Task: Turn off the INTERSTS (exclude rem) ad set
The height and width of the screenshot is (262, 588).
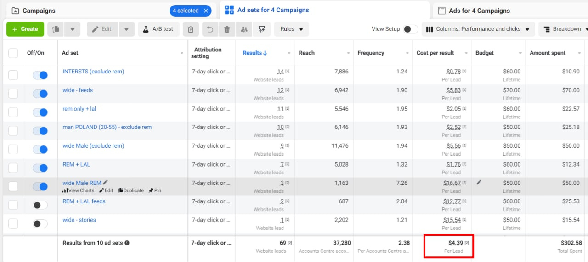Action: coord(40,75)
